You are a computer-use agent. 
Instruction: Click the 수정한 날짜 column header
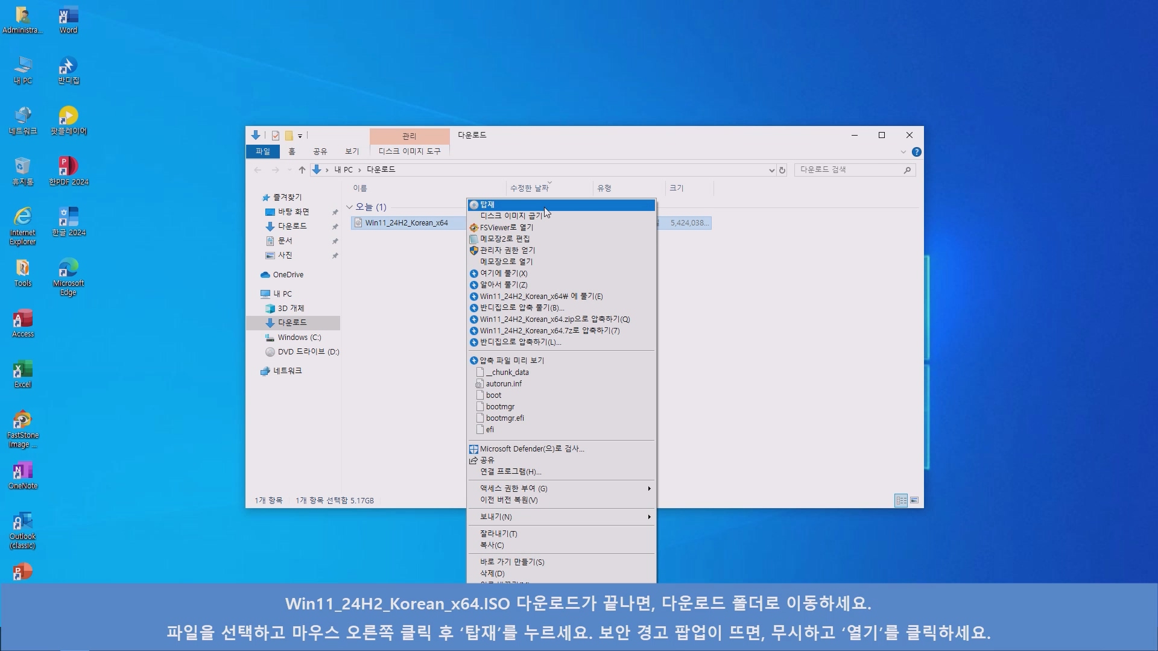click(x=530, y=188)
